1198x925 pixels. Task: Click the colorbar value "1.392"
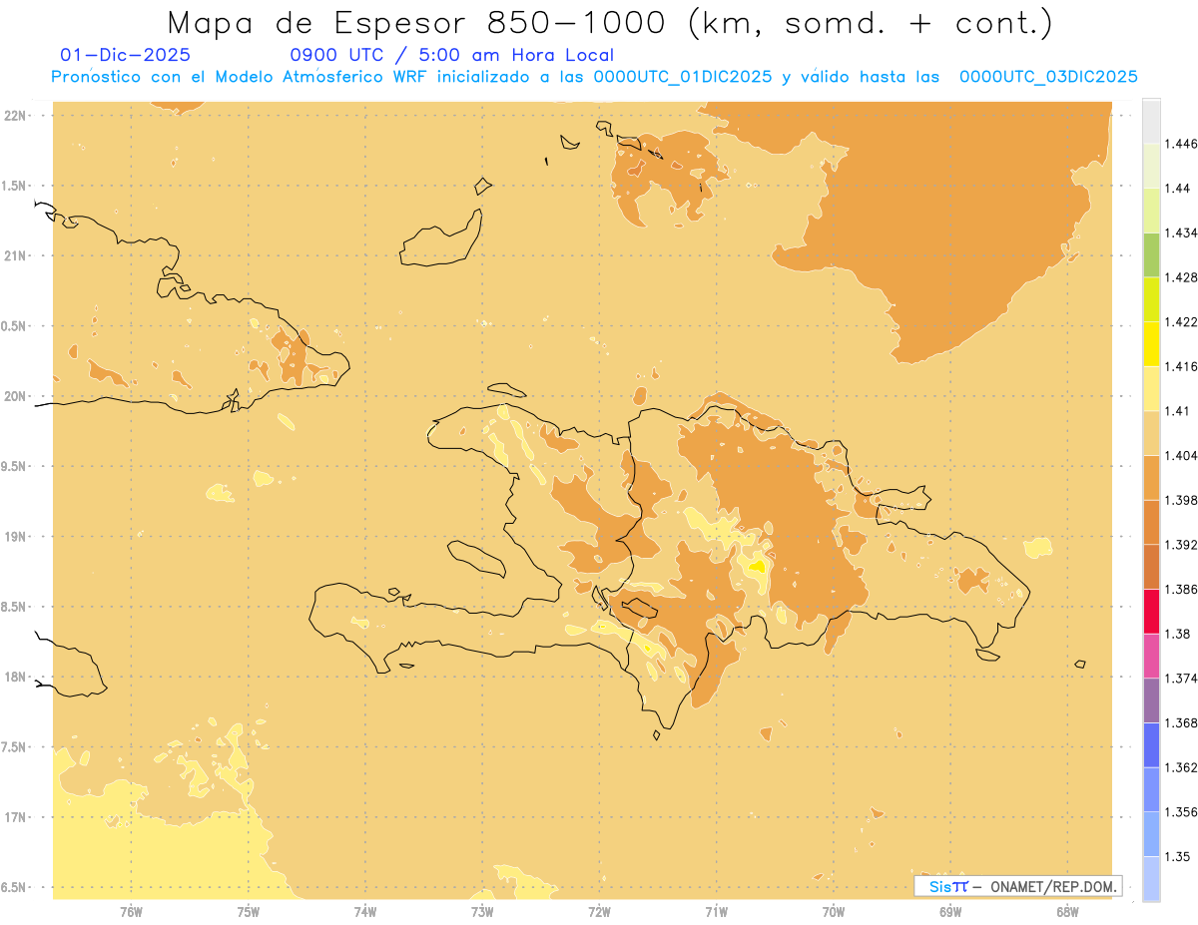pyautogui.click(x=1183, y=545)
